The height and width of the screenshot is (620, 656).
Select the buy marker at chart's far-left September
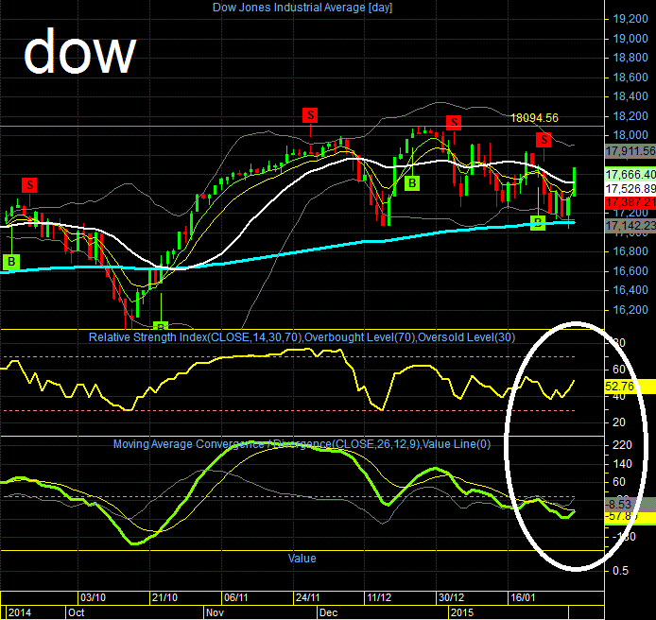[x=11, y=262]
